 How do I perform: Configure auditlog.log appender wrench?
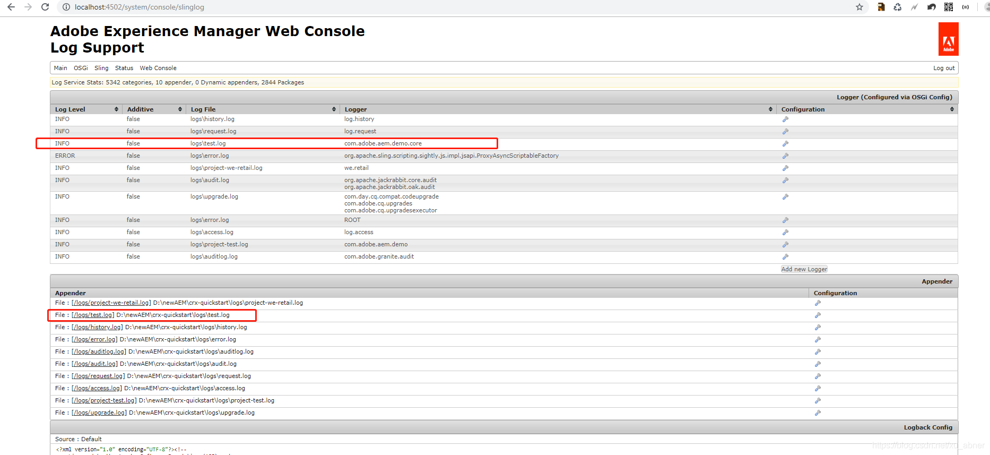(x=818, y=352)
